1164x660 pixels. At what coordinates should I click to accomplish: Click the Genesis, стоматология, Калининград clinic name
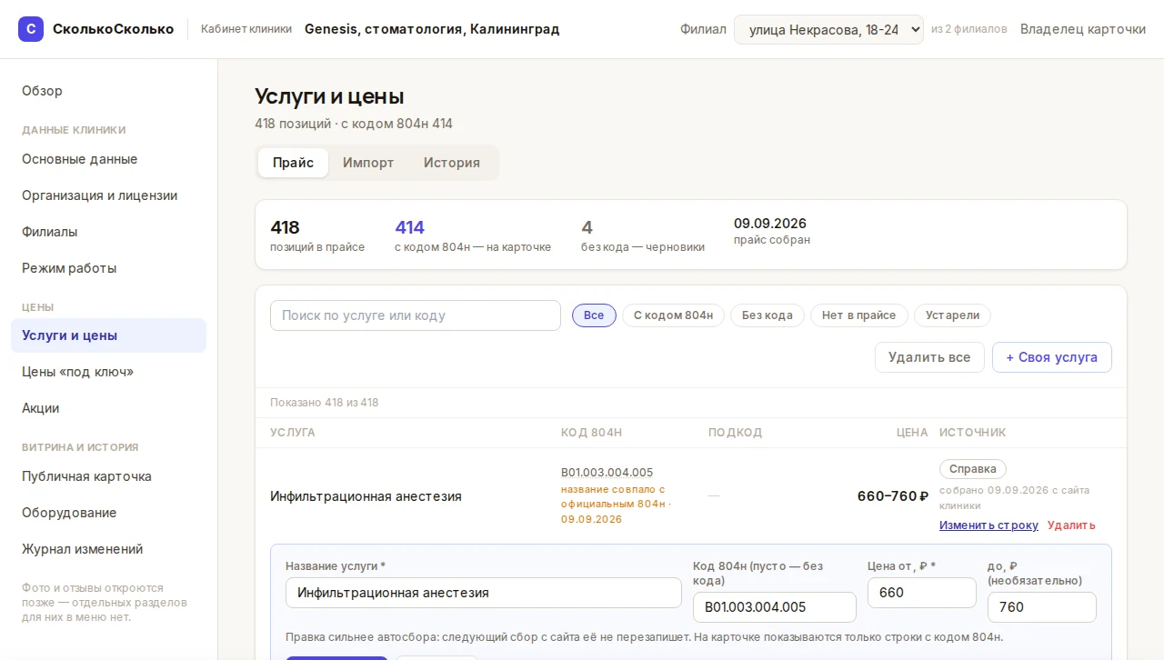point(432,29)
